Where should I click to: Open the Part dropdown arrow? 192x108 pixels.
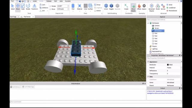click(x=73, y=11)
